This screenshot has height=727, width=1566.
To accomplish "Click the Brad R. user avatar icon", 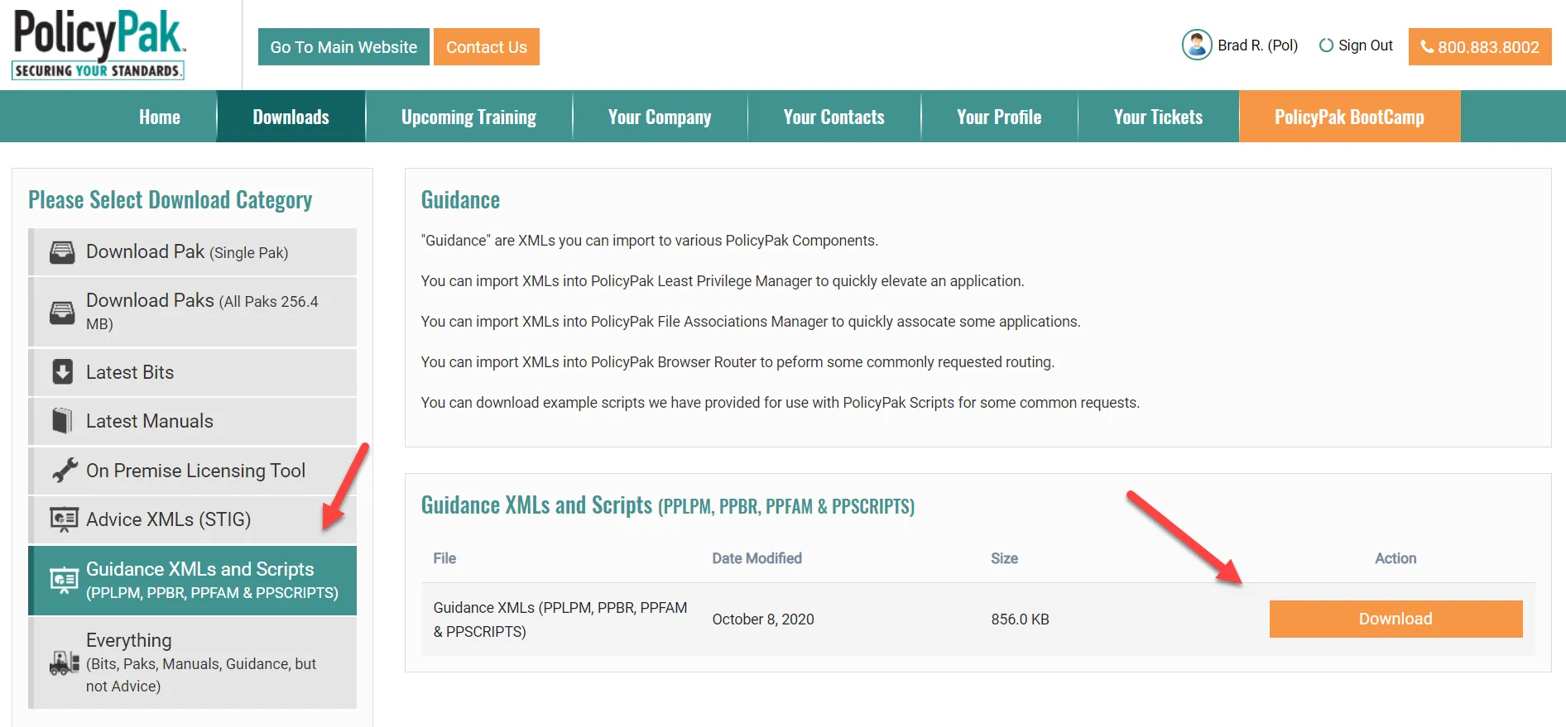I will coord(1197,45).
